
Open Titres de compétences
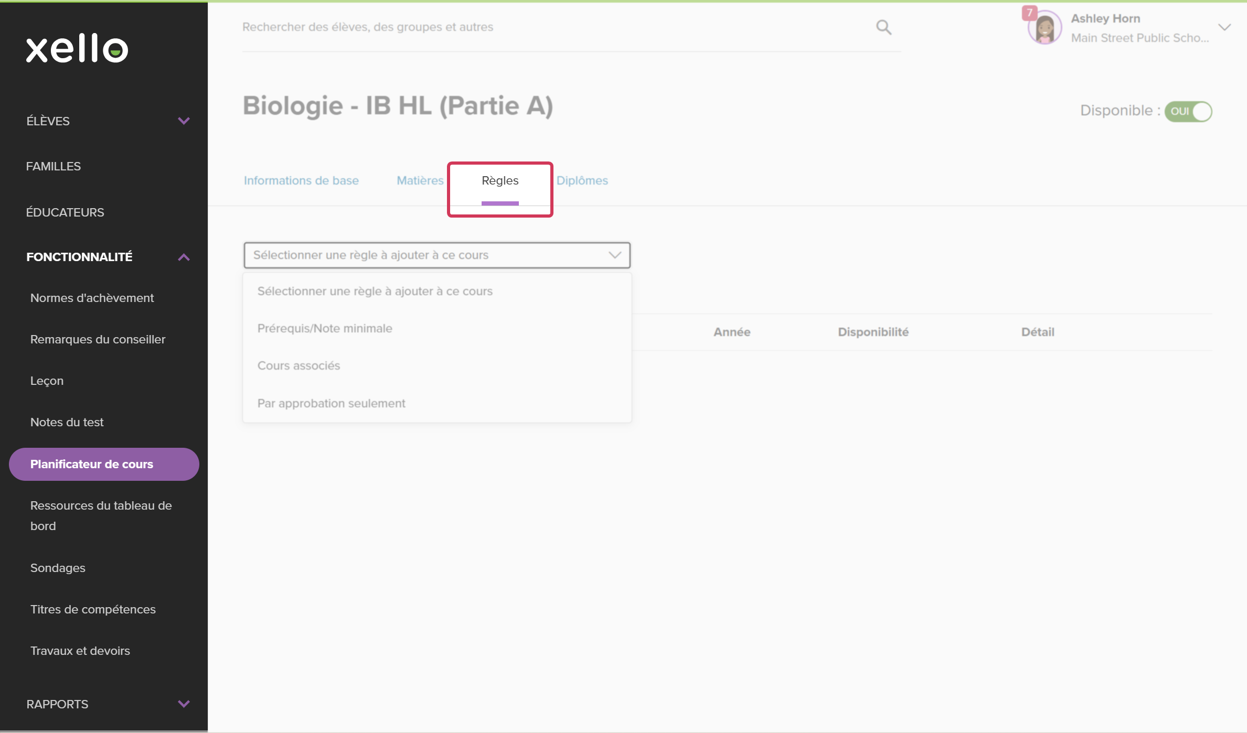tap(93, 609)
